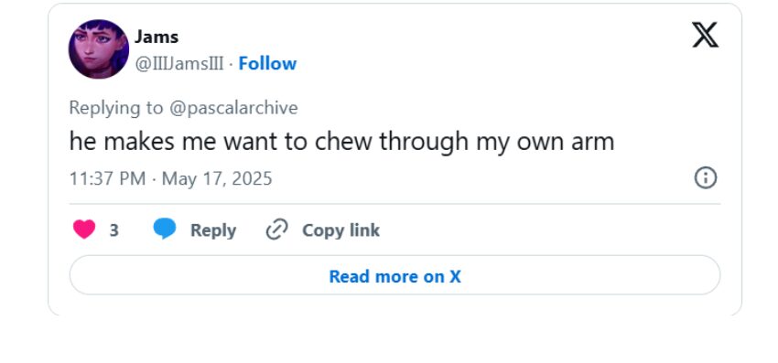Screen dimensions: 778x363
Task: Click the word makes in the tweet body
Action: coord(139,142)
